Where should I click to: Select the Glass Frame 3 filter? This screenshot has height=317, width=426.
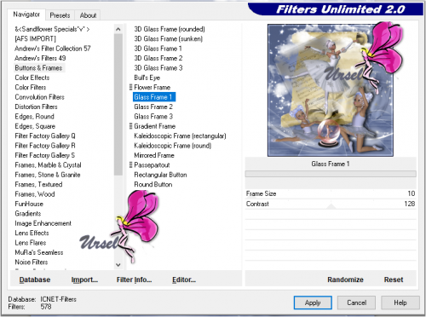[153, 117]
